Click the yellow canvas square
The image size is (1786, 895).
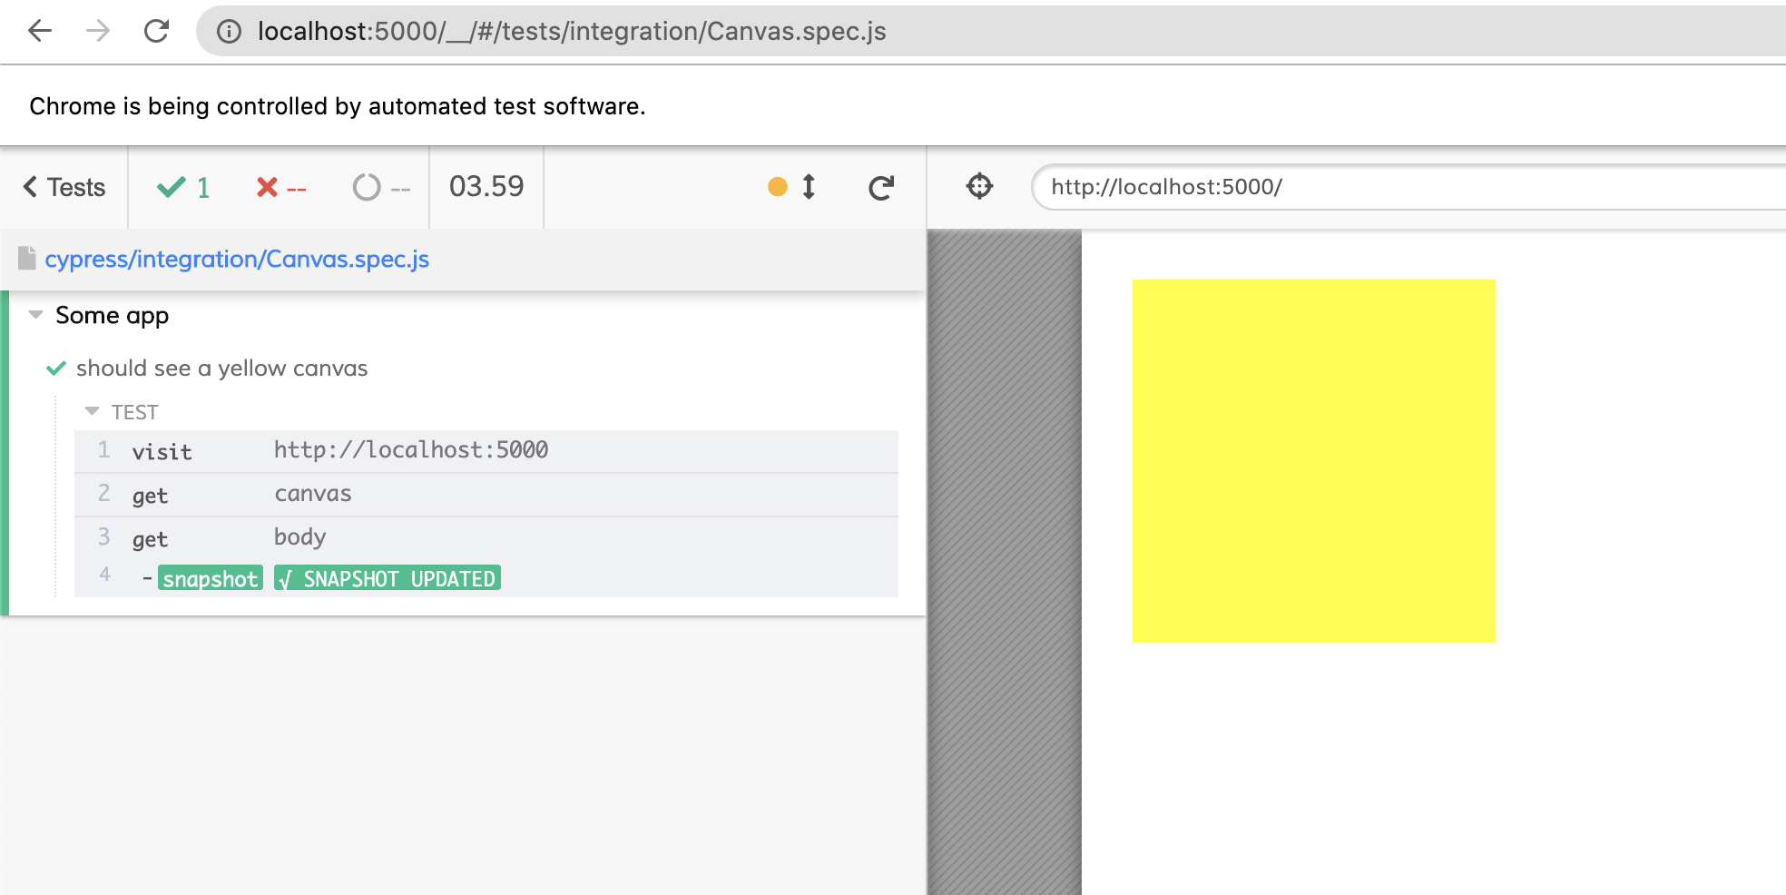(x=1313, y=461)
